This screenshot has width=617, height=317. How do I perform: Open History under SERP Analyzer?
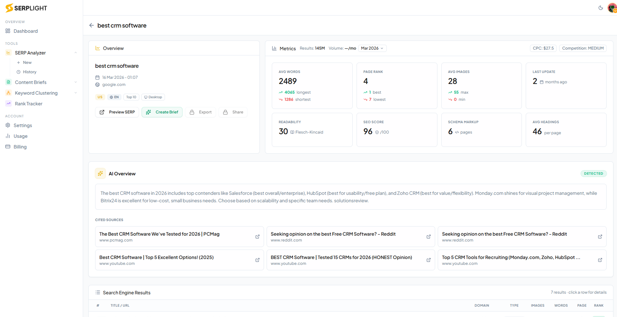tap(30, 72)
